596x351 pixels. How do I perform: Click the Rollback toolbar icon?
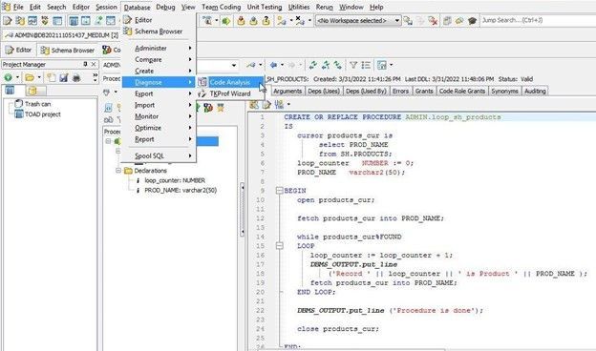(253, 20)
